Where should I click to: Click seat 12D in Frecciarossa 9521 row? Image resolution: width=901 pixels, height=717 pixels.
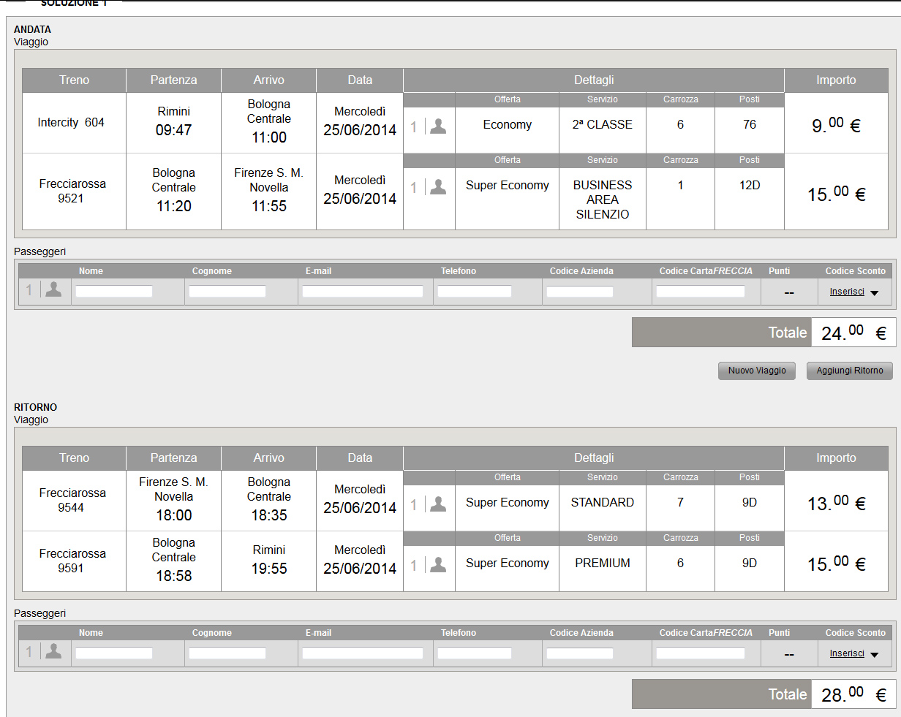tap(750, 186)
